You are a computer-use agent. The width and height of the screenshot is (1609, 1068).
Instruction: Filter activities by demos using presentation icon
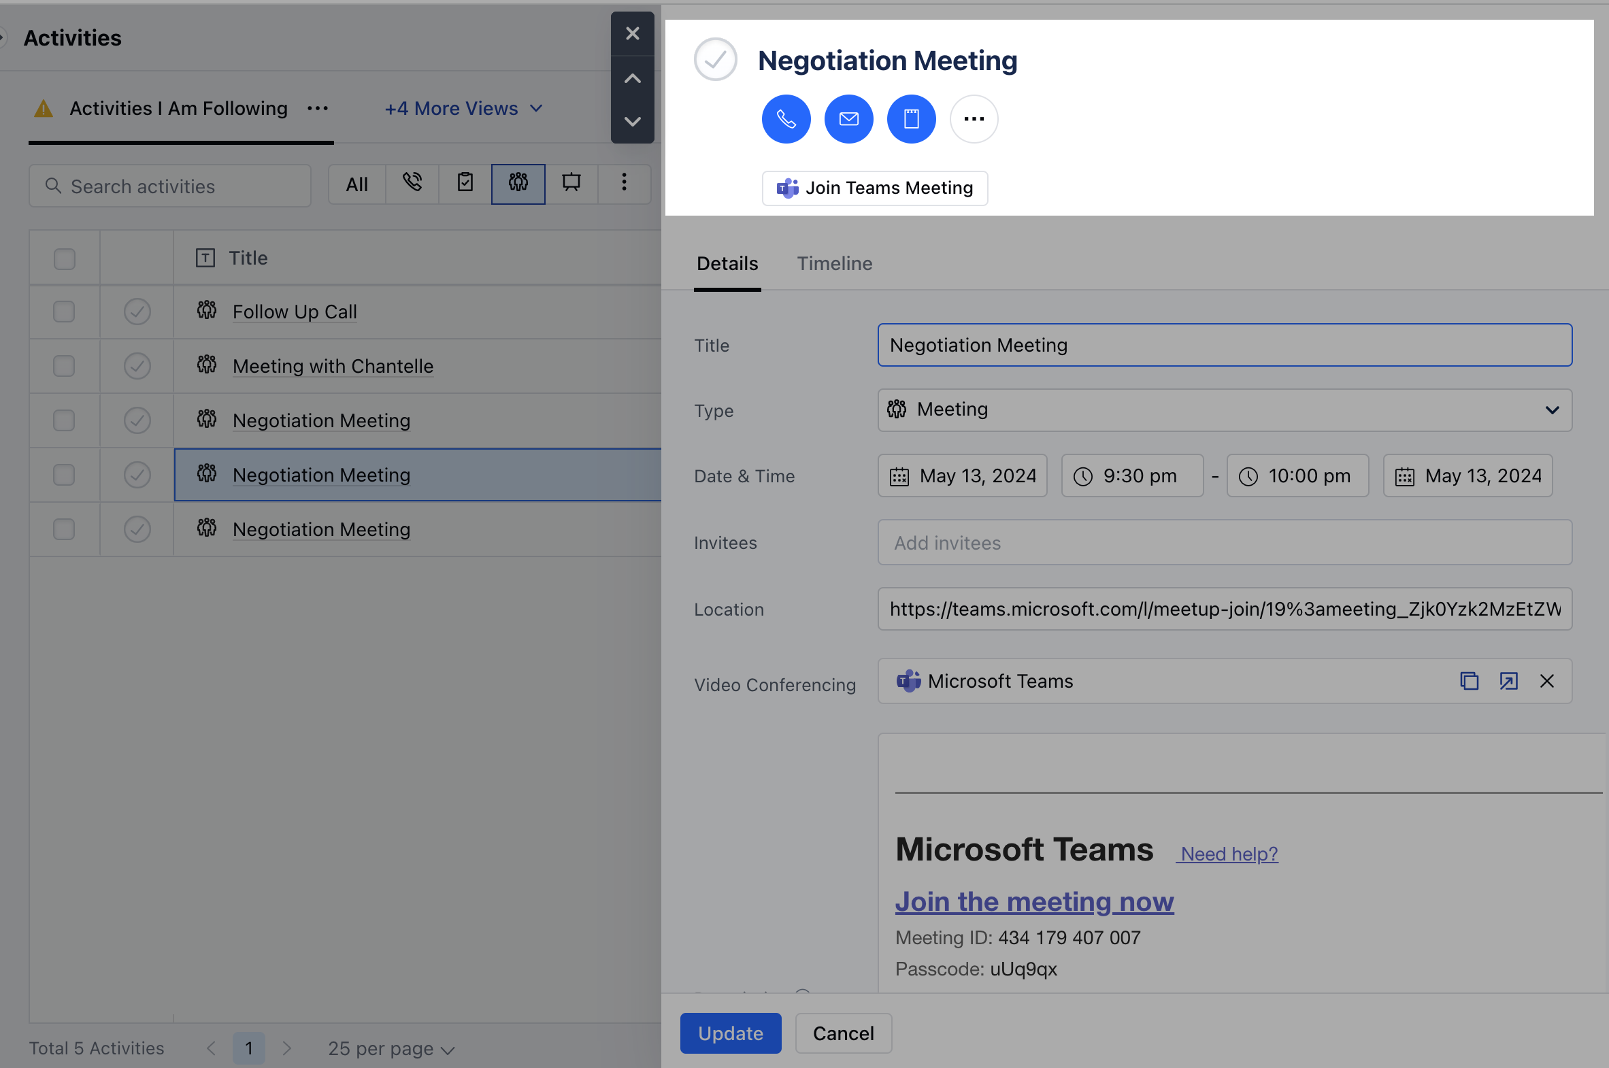[x=571, y=183]
